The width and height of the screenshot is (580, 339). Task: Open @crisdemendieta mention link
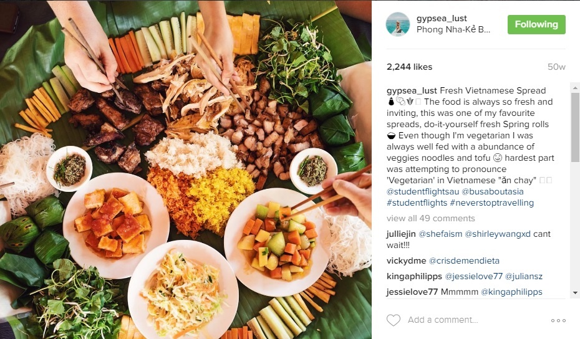(x=464, y=260)
